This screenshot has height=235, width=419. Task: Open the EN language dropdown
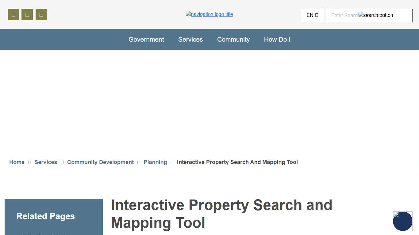312,15
